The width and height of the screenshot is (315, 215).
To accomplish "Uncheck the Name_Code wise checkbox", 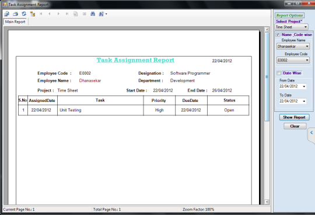I will [278, 35].
